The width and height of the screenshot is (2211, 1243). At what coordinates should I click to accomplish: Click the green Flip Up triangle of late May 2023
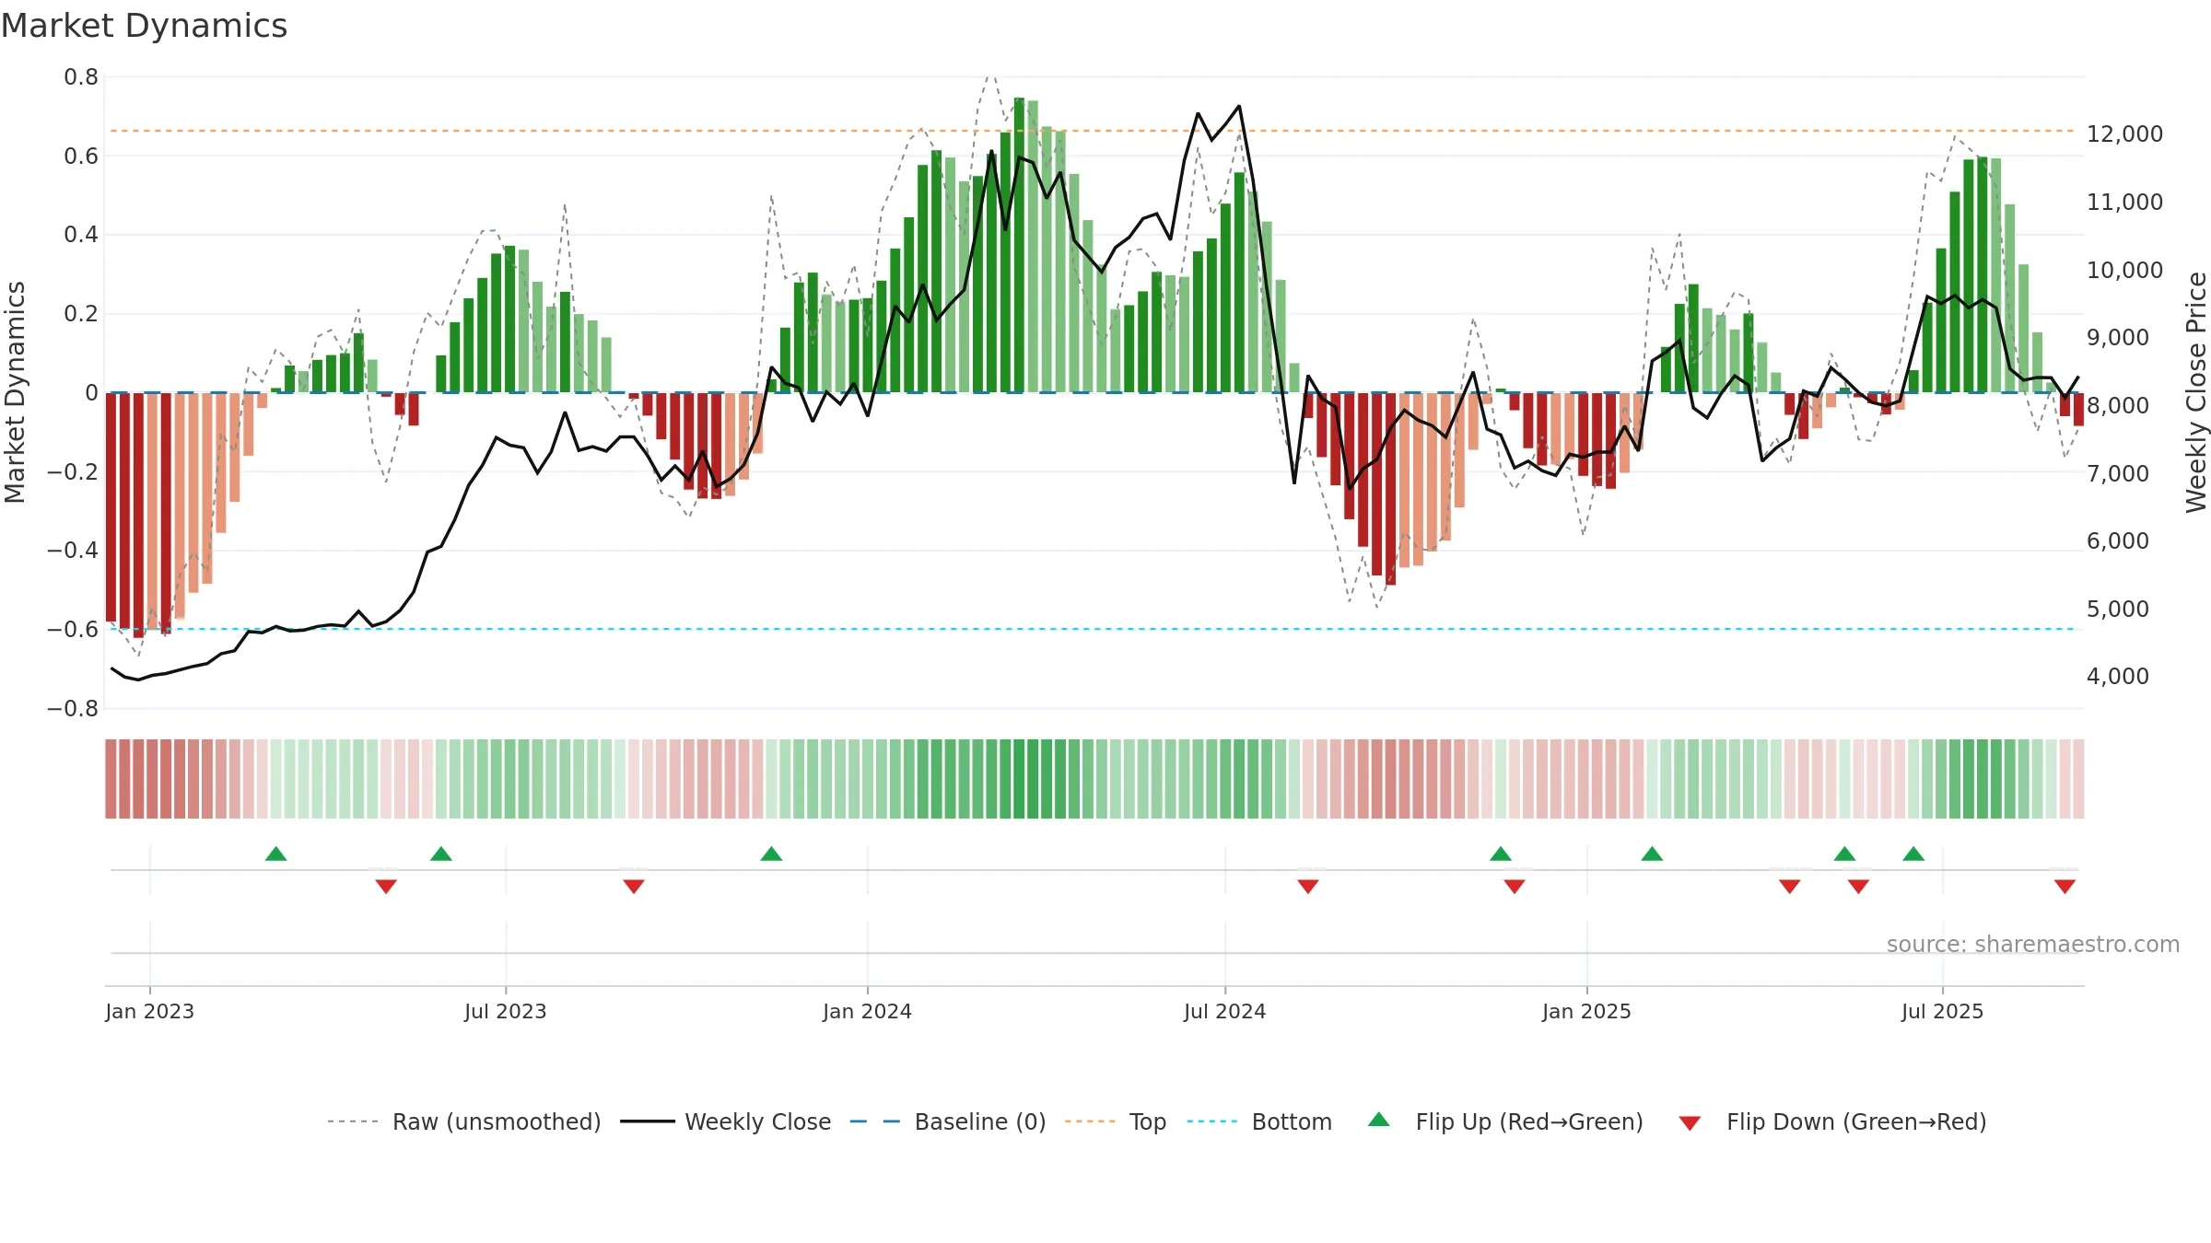441,854
